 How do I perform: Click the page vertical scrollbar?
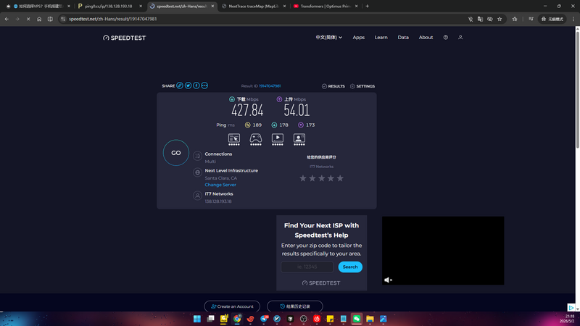click(x=577, y=91)
